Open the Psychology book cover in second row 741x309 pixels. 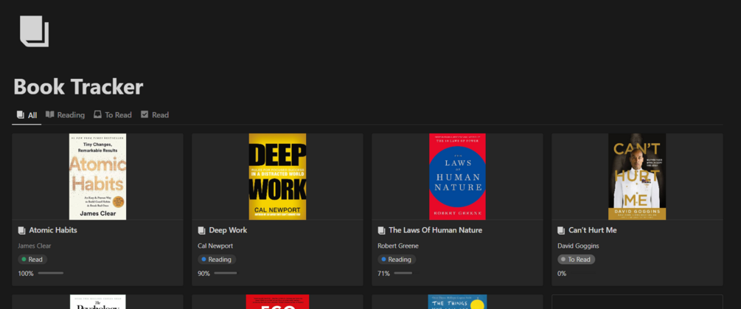point(98,302)
